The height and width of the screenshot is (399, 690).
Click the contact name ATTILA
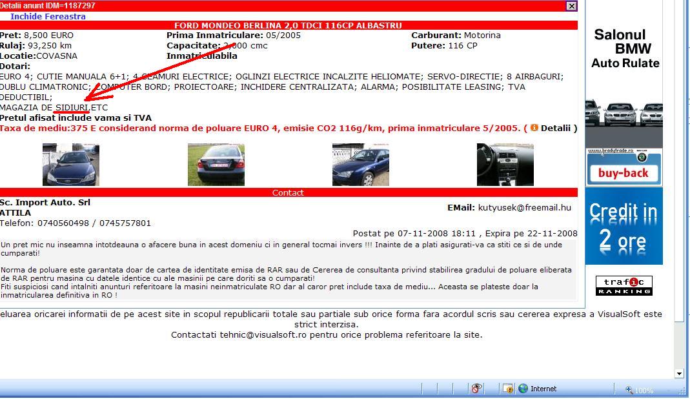pos(15,212)
